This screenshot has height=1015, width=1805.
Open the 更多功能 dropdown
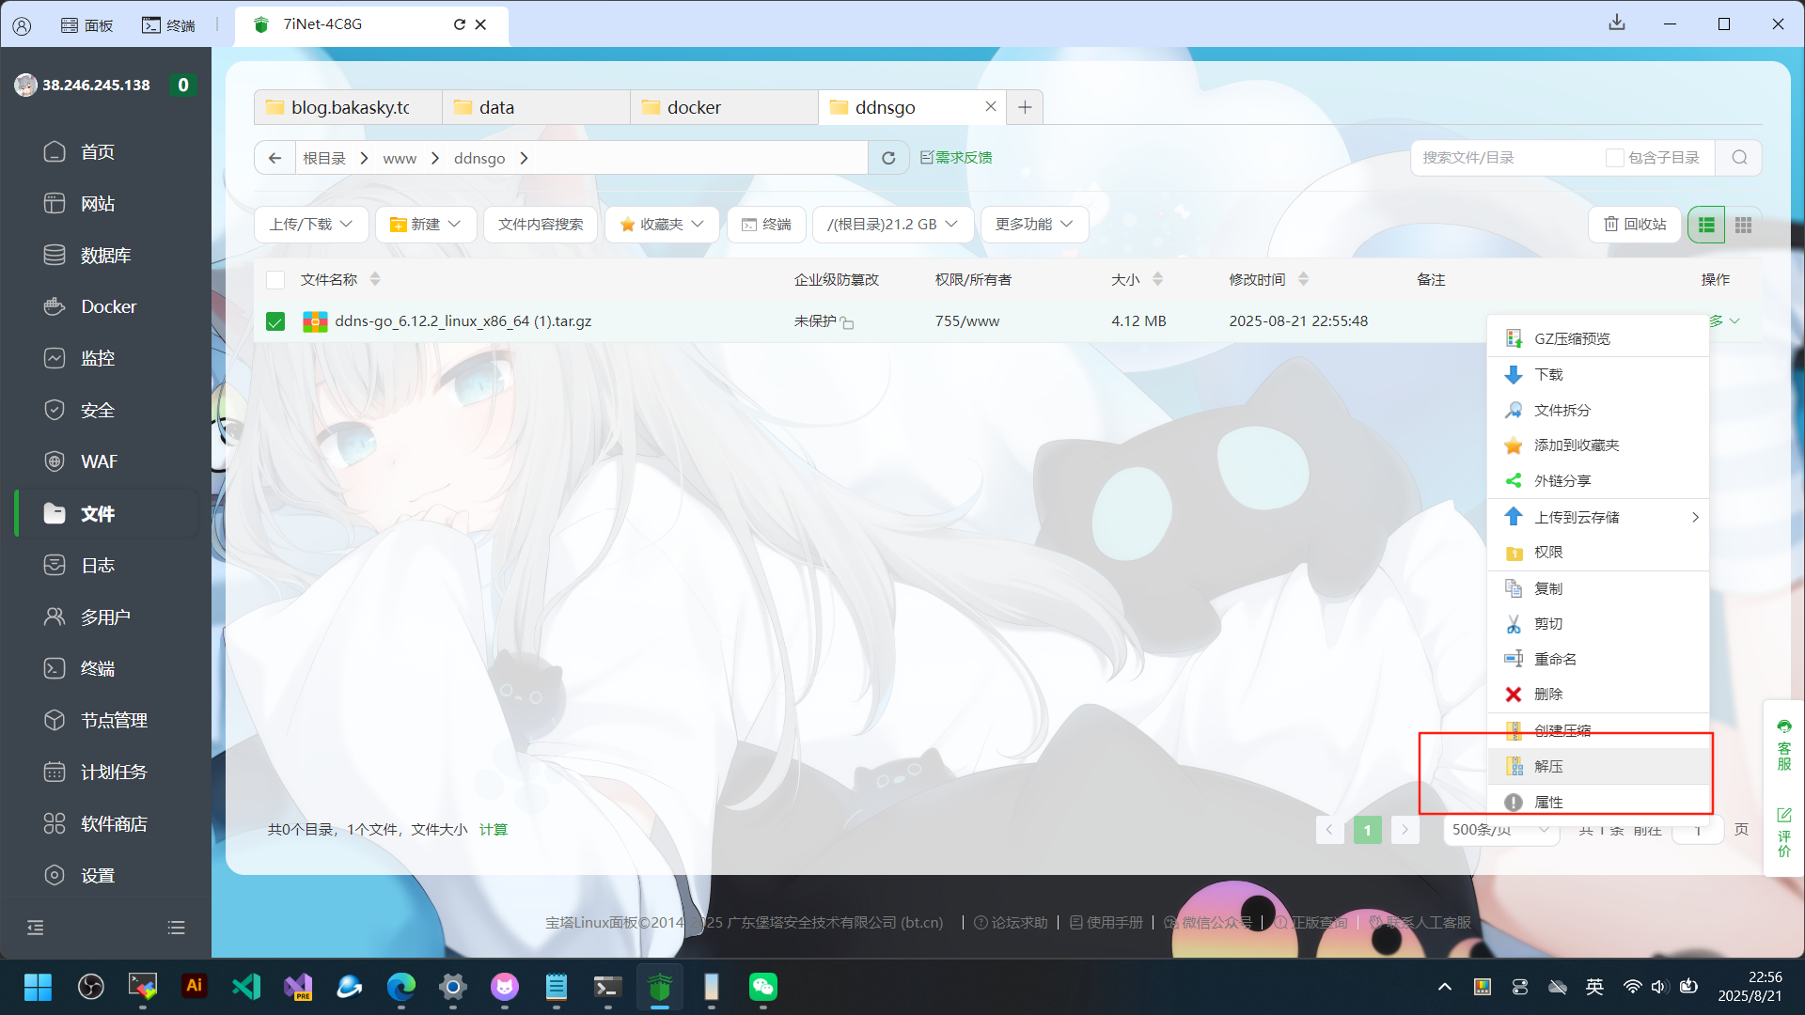[x=1033, y=225]
